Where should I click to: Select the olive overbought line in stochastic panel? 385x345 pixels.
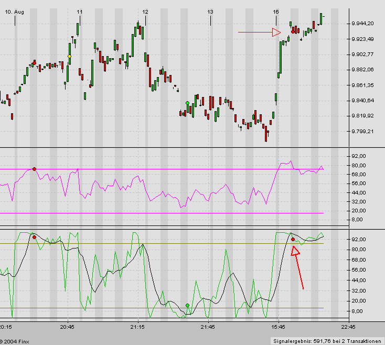coord(157,243)
